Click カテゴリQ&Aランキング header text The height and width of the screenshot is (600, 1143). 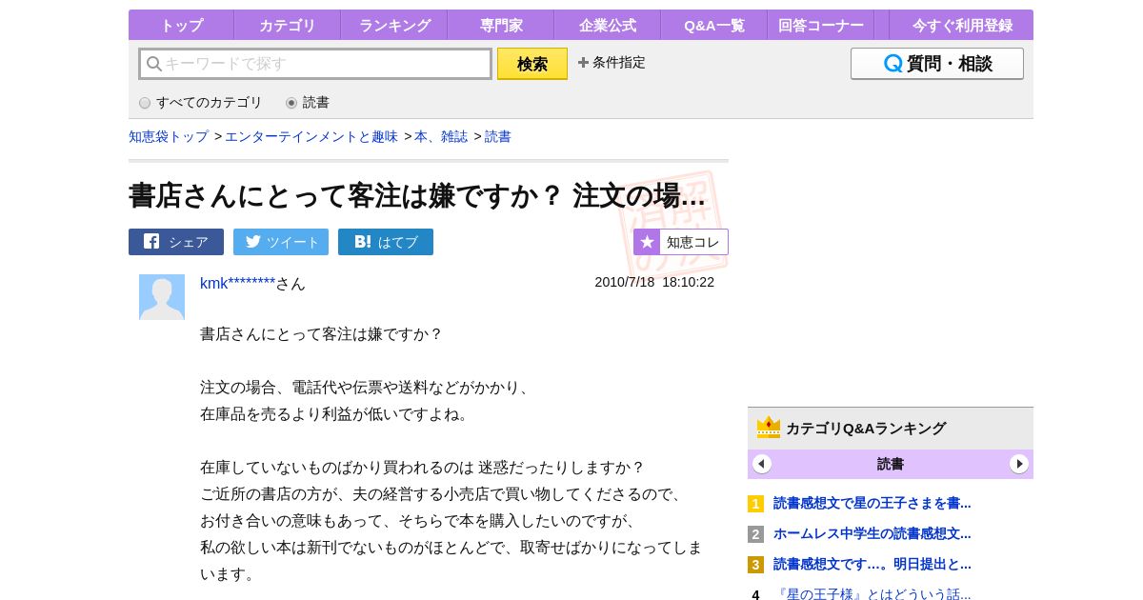tap(866, 429)
